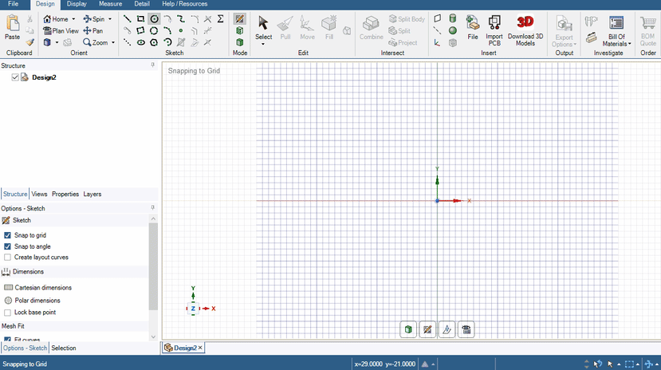Select the Three-Point Circle tool

pos(155,31)
